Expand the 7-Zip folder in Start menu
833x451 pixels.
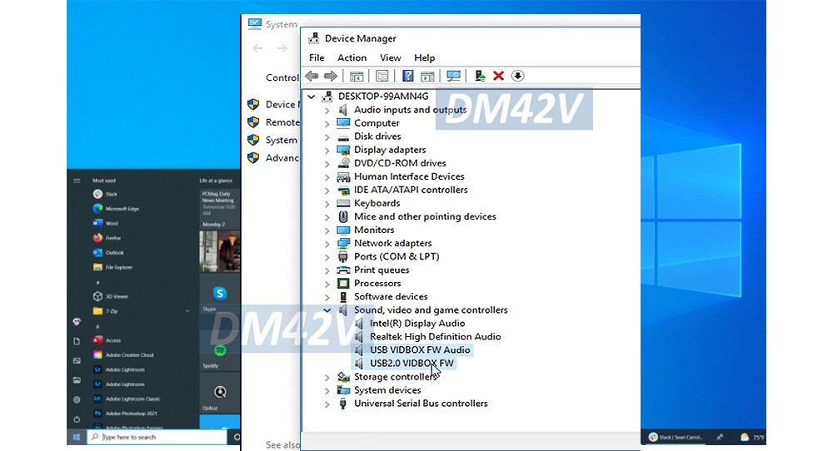(x=187, y=310)
